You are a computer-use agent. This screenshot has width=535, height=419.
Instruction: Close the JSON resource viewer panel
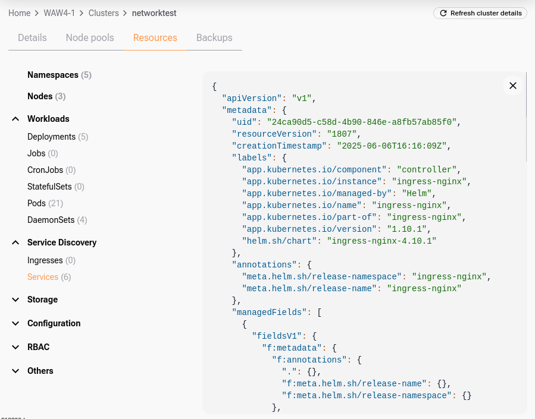click(512, 86)
